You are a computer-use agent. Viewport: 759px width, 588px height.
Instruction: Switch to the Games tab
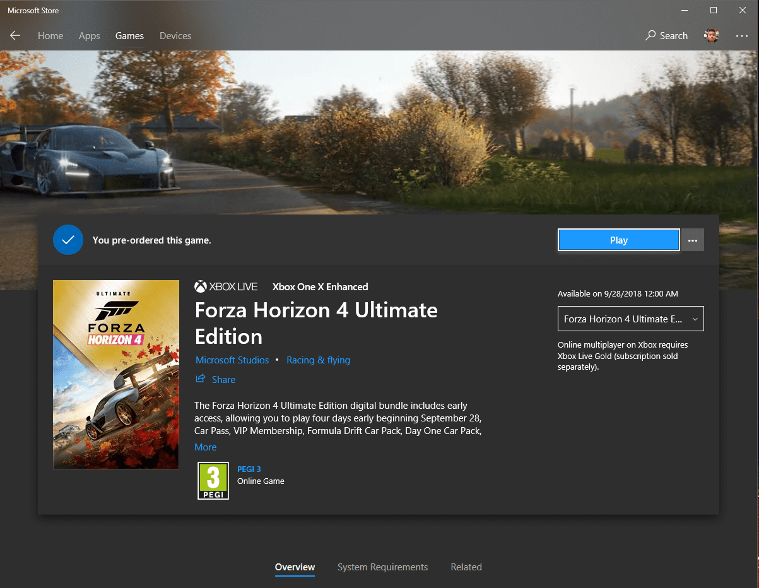point(129,36)
